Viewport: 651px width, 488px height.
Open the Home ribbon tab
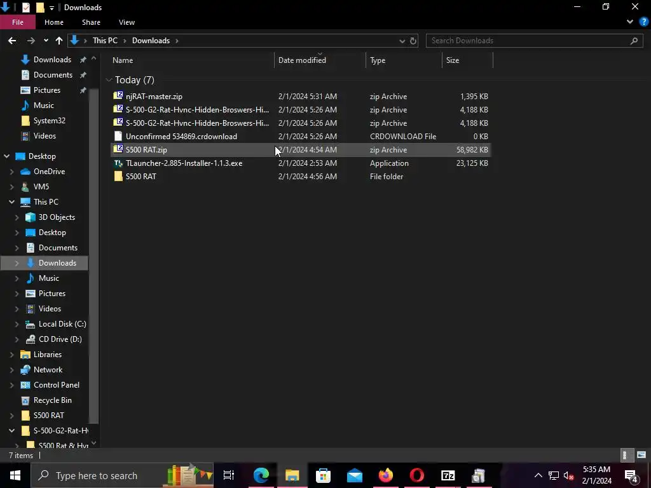coord(54,22)
